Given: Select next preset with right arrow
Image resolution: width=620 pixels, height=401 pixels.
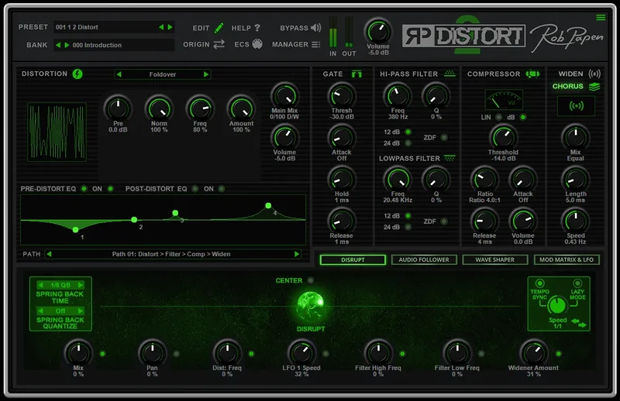Looking at the screenshot, I should click(x=170, y=27).
